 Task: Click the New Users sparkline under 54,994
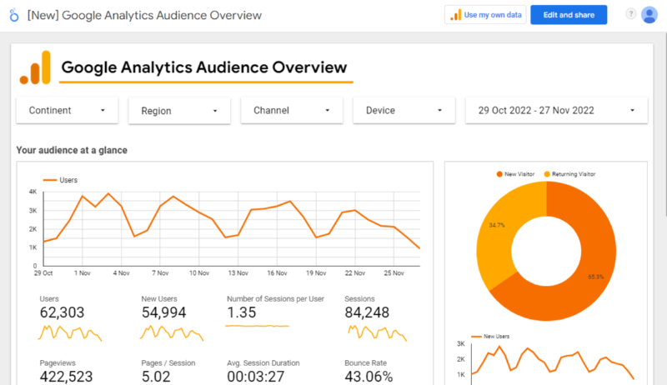coord(172,332)
